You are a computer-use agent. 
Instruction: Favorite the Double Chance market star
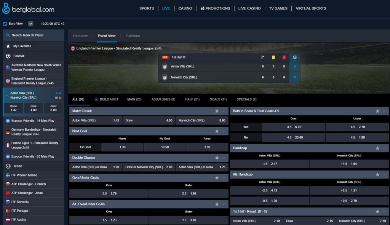[x=217, y=158]
